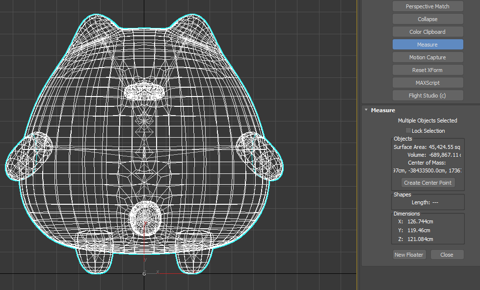Click the X dimension value 126.744cm
This screenshot has height=290, width=480.
tap(420, 221)
